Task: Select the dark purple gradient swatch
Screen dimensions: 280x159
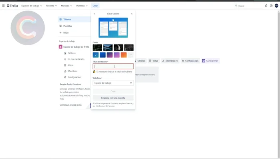Action: pos(110,55)
